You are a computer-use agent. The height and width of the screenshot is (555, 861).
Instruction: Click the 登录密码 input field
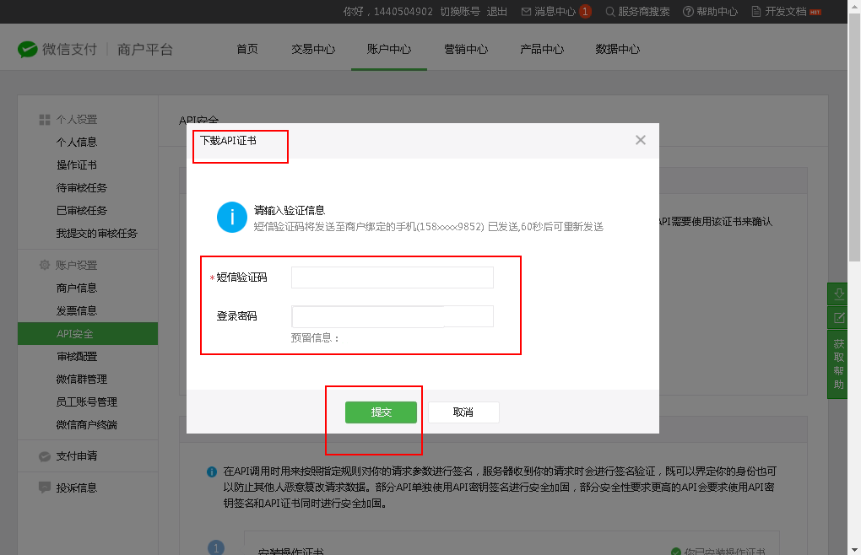(392, 316)
